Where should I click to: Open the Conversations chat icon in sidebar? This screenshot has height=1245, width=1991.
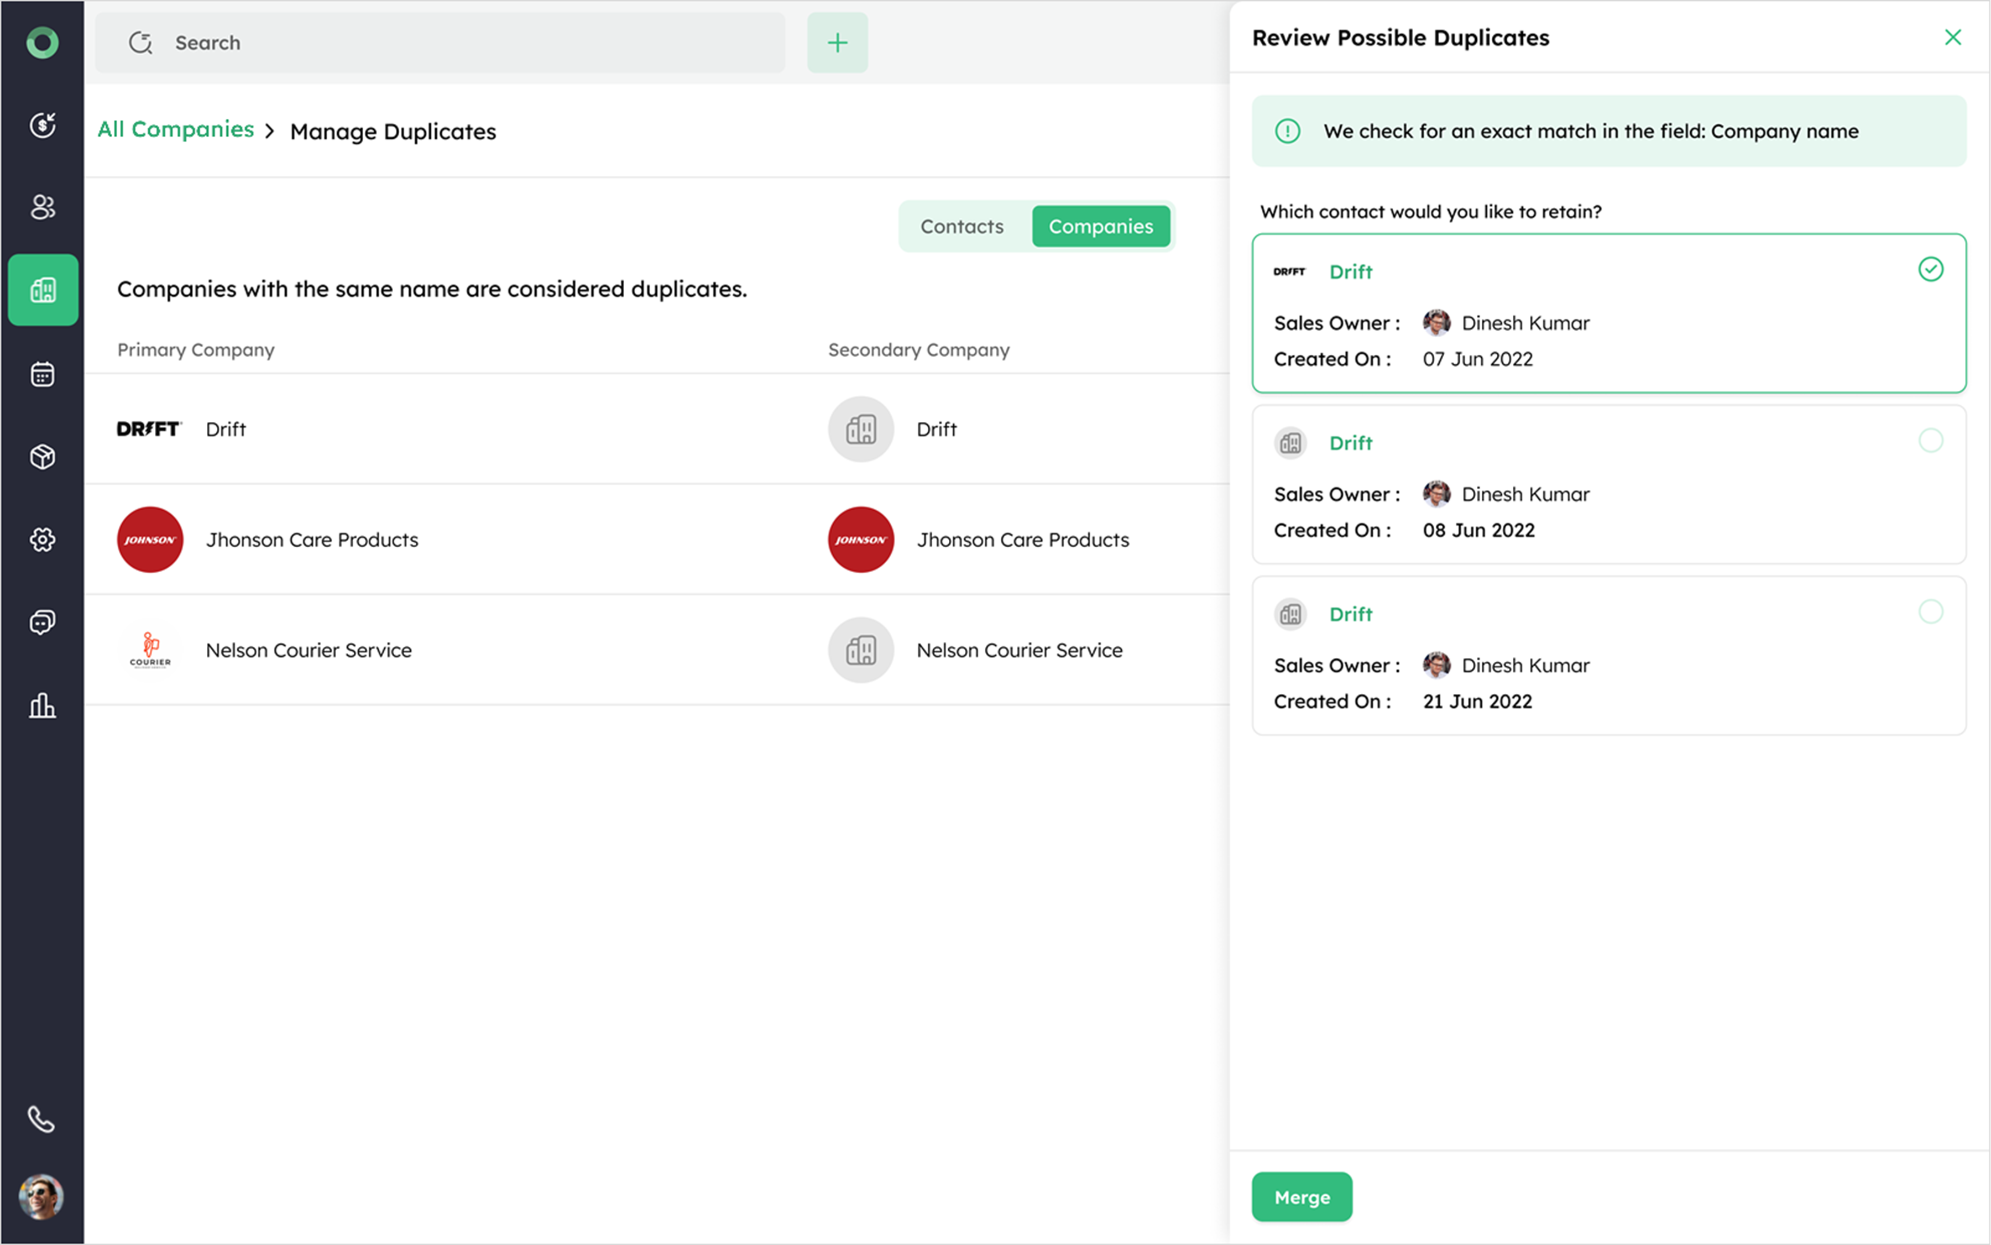click(43, 623)
